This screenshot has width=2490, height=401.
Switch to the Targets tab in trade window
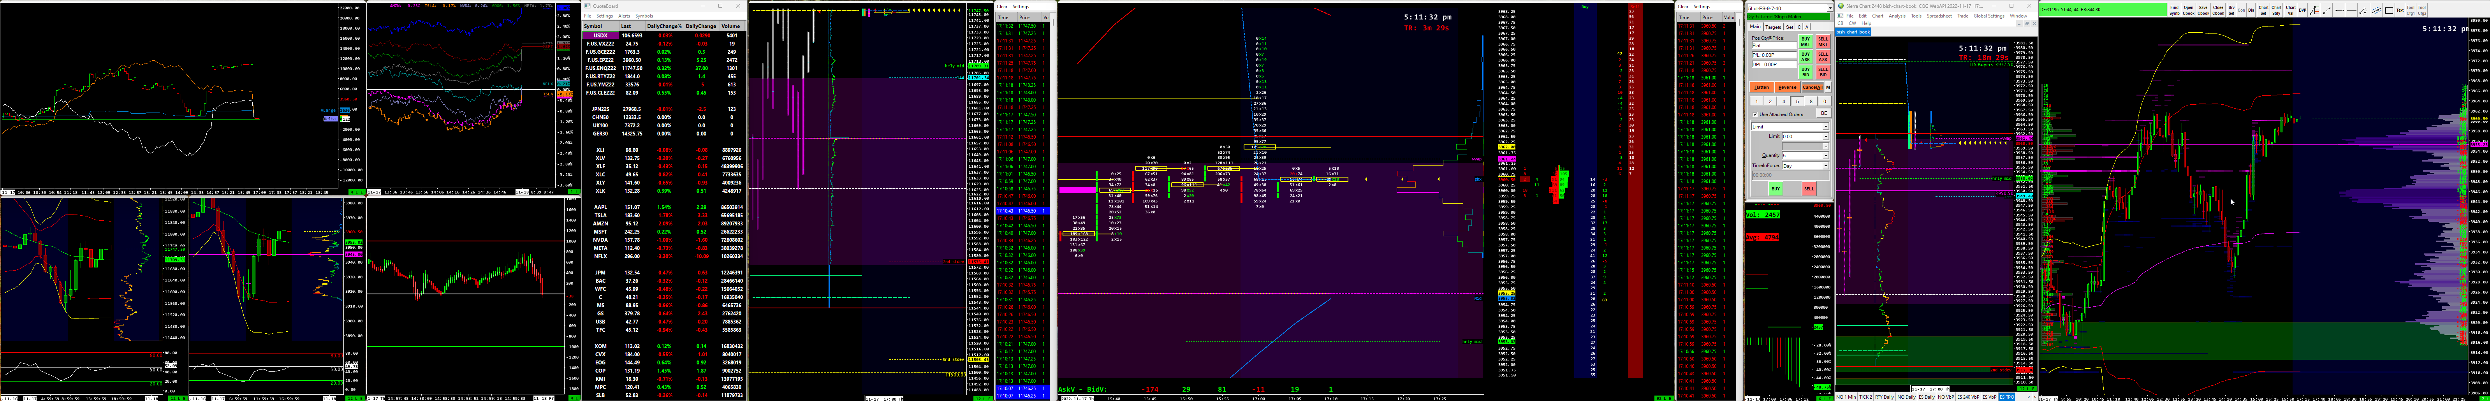tap(1774, 27)
